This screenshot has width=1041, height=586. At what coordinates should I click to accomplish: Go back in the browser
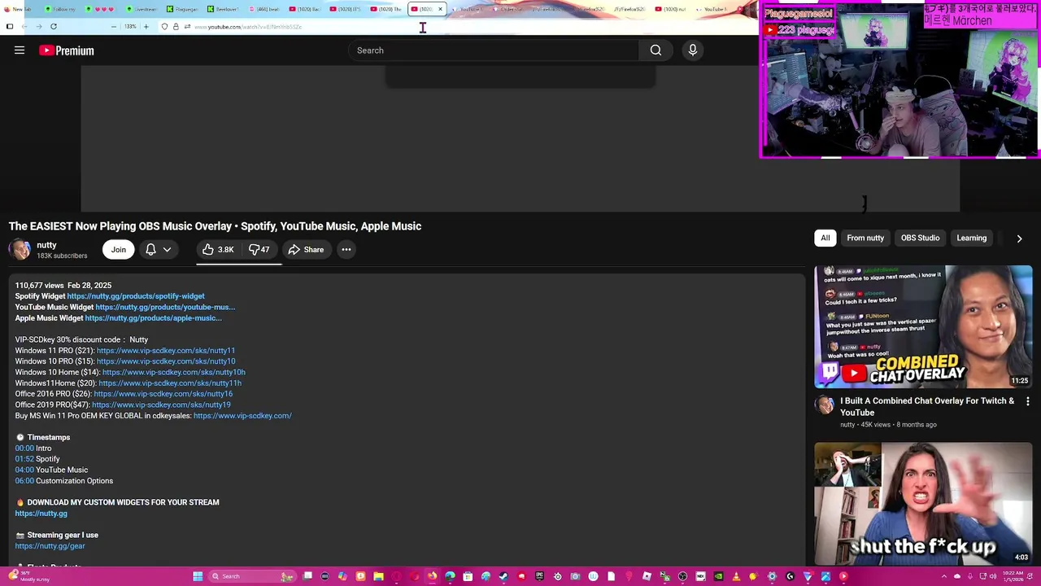click(24, 27)
